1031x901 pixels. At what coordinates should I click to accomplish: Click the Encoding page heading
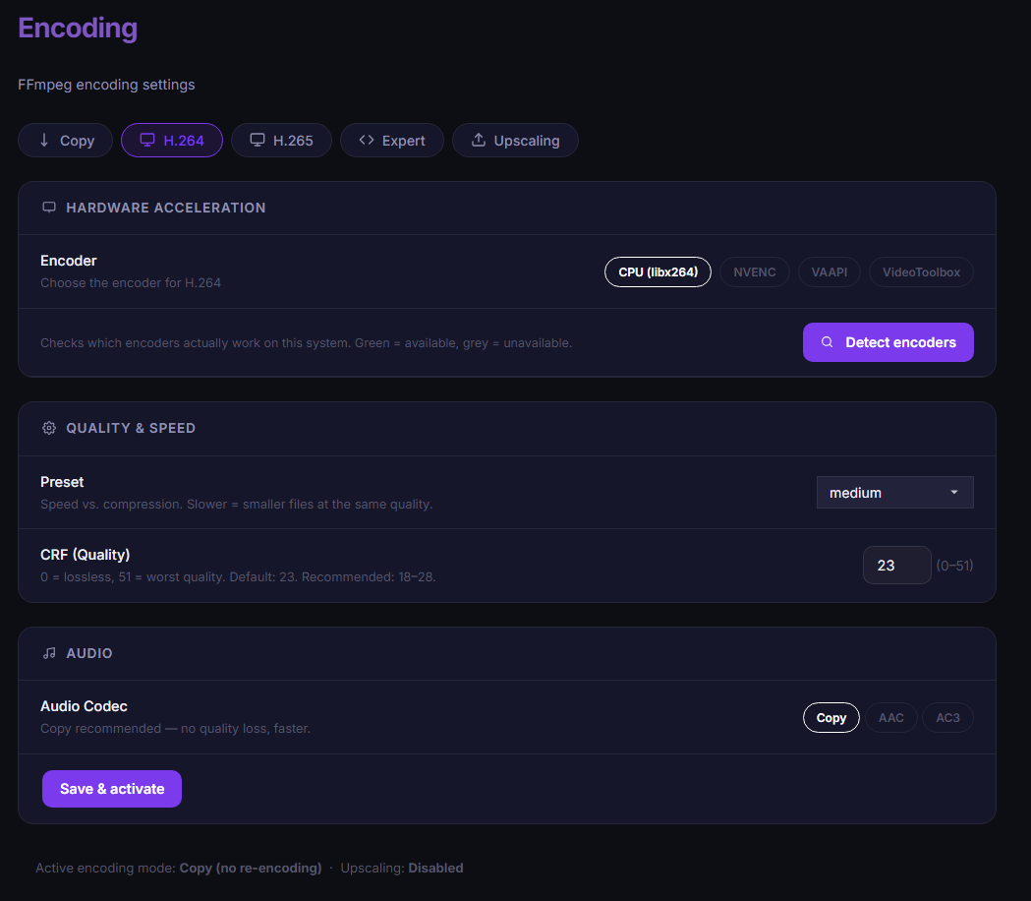tap(78, 29)
